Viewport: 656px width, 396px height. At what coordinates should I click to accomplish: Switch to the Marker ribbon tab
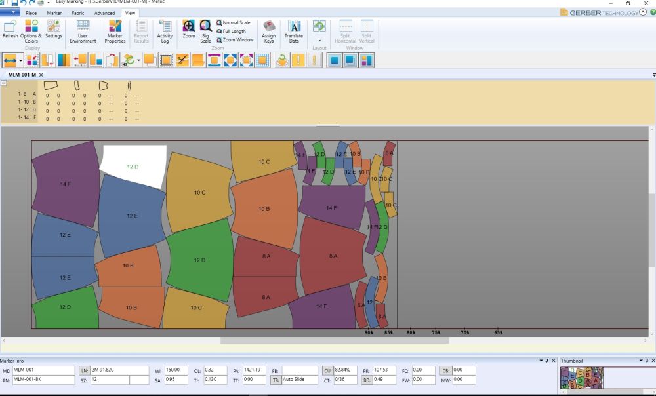click(x=54, y=13)
